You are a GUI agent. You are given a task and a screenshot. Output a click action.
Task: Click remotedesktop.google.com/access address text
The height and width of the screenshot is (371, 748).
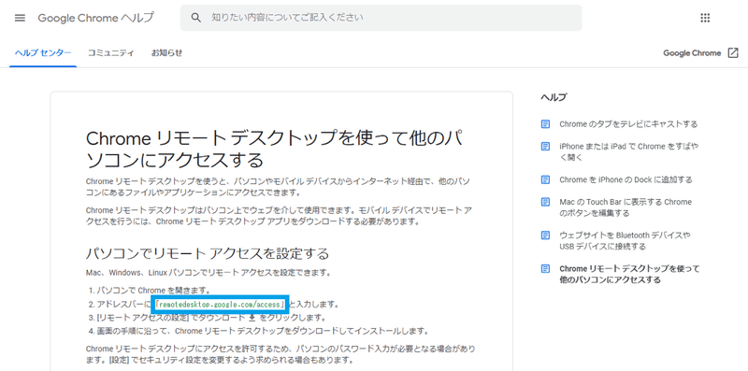click(x=220, y=305)
